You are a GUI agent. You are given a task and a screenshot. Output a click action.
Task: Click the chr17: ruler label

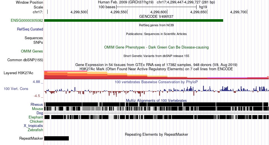point(38,12)
